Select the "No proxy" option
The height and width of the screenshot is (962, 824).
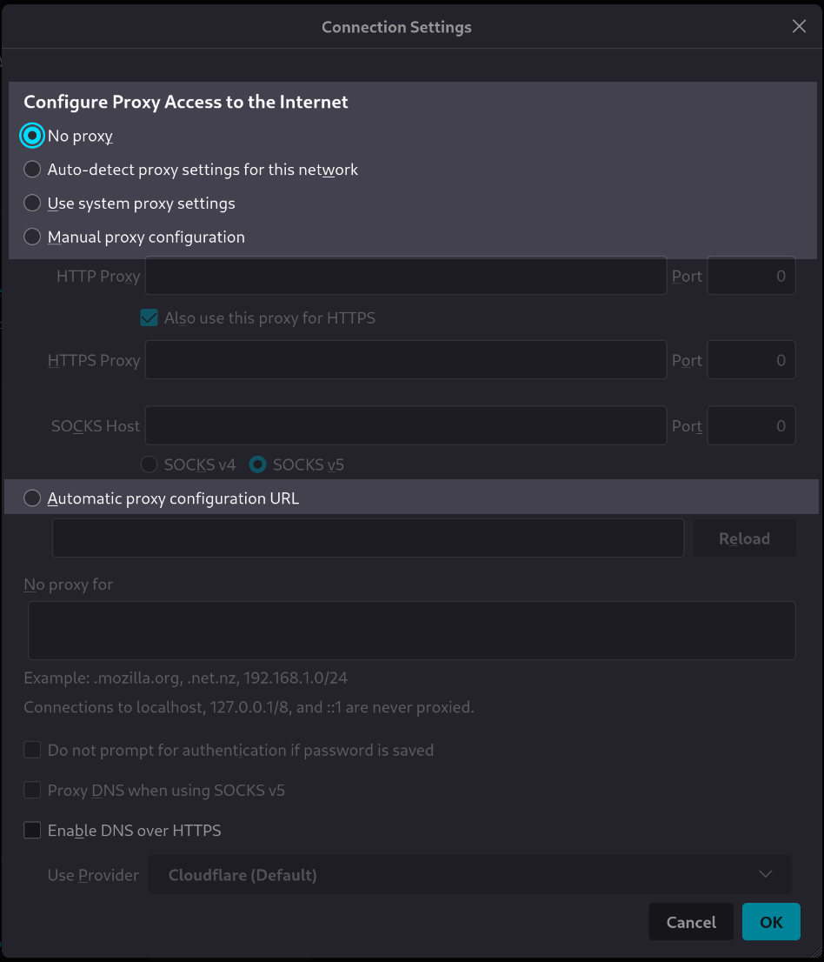[32, 136]
